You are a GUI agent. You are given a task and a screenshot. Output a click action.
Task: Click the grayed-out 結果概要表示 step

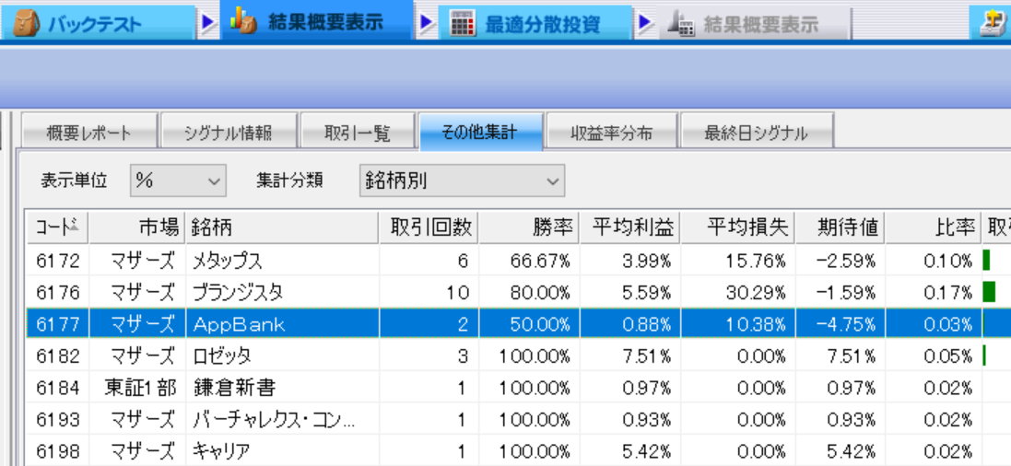tap(754, 24)
